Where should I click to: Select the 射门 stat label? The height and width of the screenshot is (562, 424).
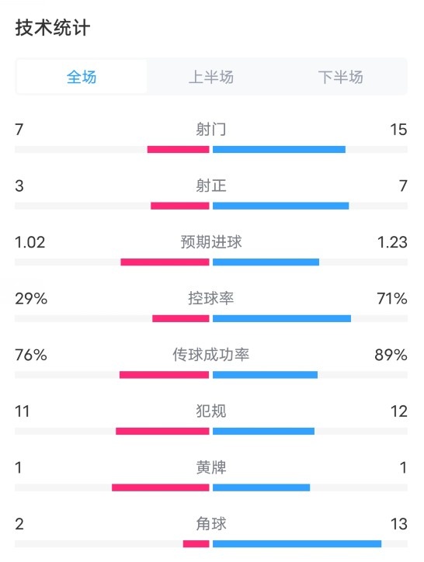pyautogui.click(x=211, y=129)
